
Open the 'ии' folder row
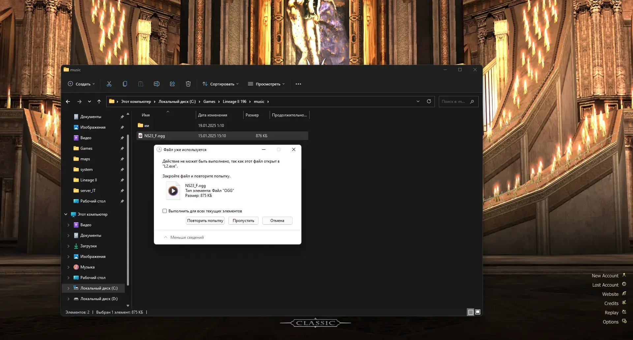tap(222, 126)
